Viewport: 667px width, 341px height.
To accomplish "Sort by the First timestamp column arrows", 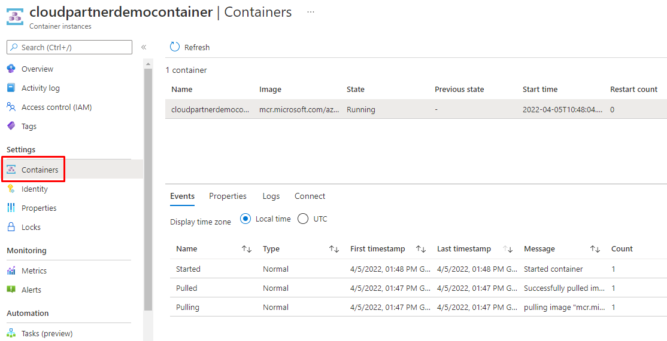I will pos(421,249).
